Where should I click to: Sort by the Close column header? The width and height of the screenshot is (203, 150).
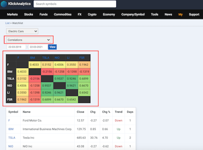point(81,112)
